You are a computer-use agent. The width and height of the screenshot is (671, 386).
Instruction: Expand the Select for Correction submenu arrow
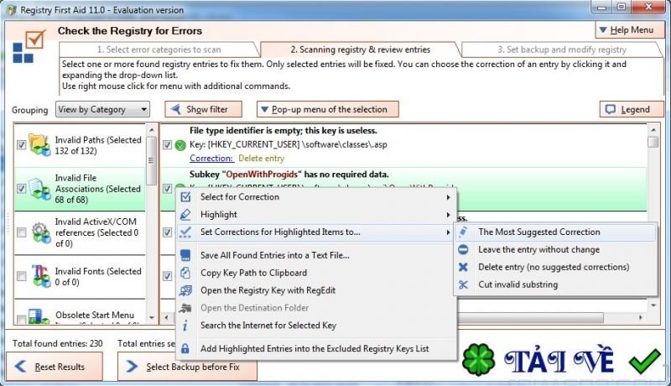[448, 197]
